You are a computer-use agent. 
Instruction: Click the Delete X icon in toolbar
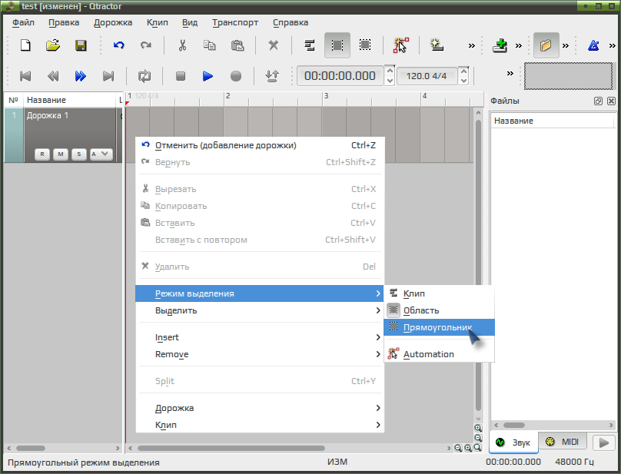coord(274,45)
